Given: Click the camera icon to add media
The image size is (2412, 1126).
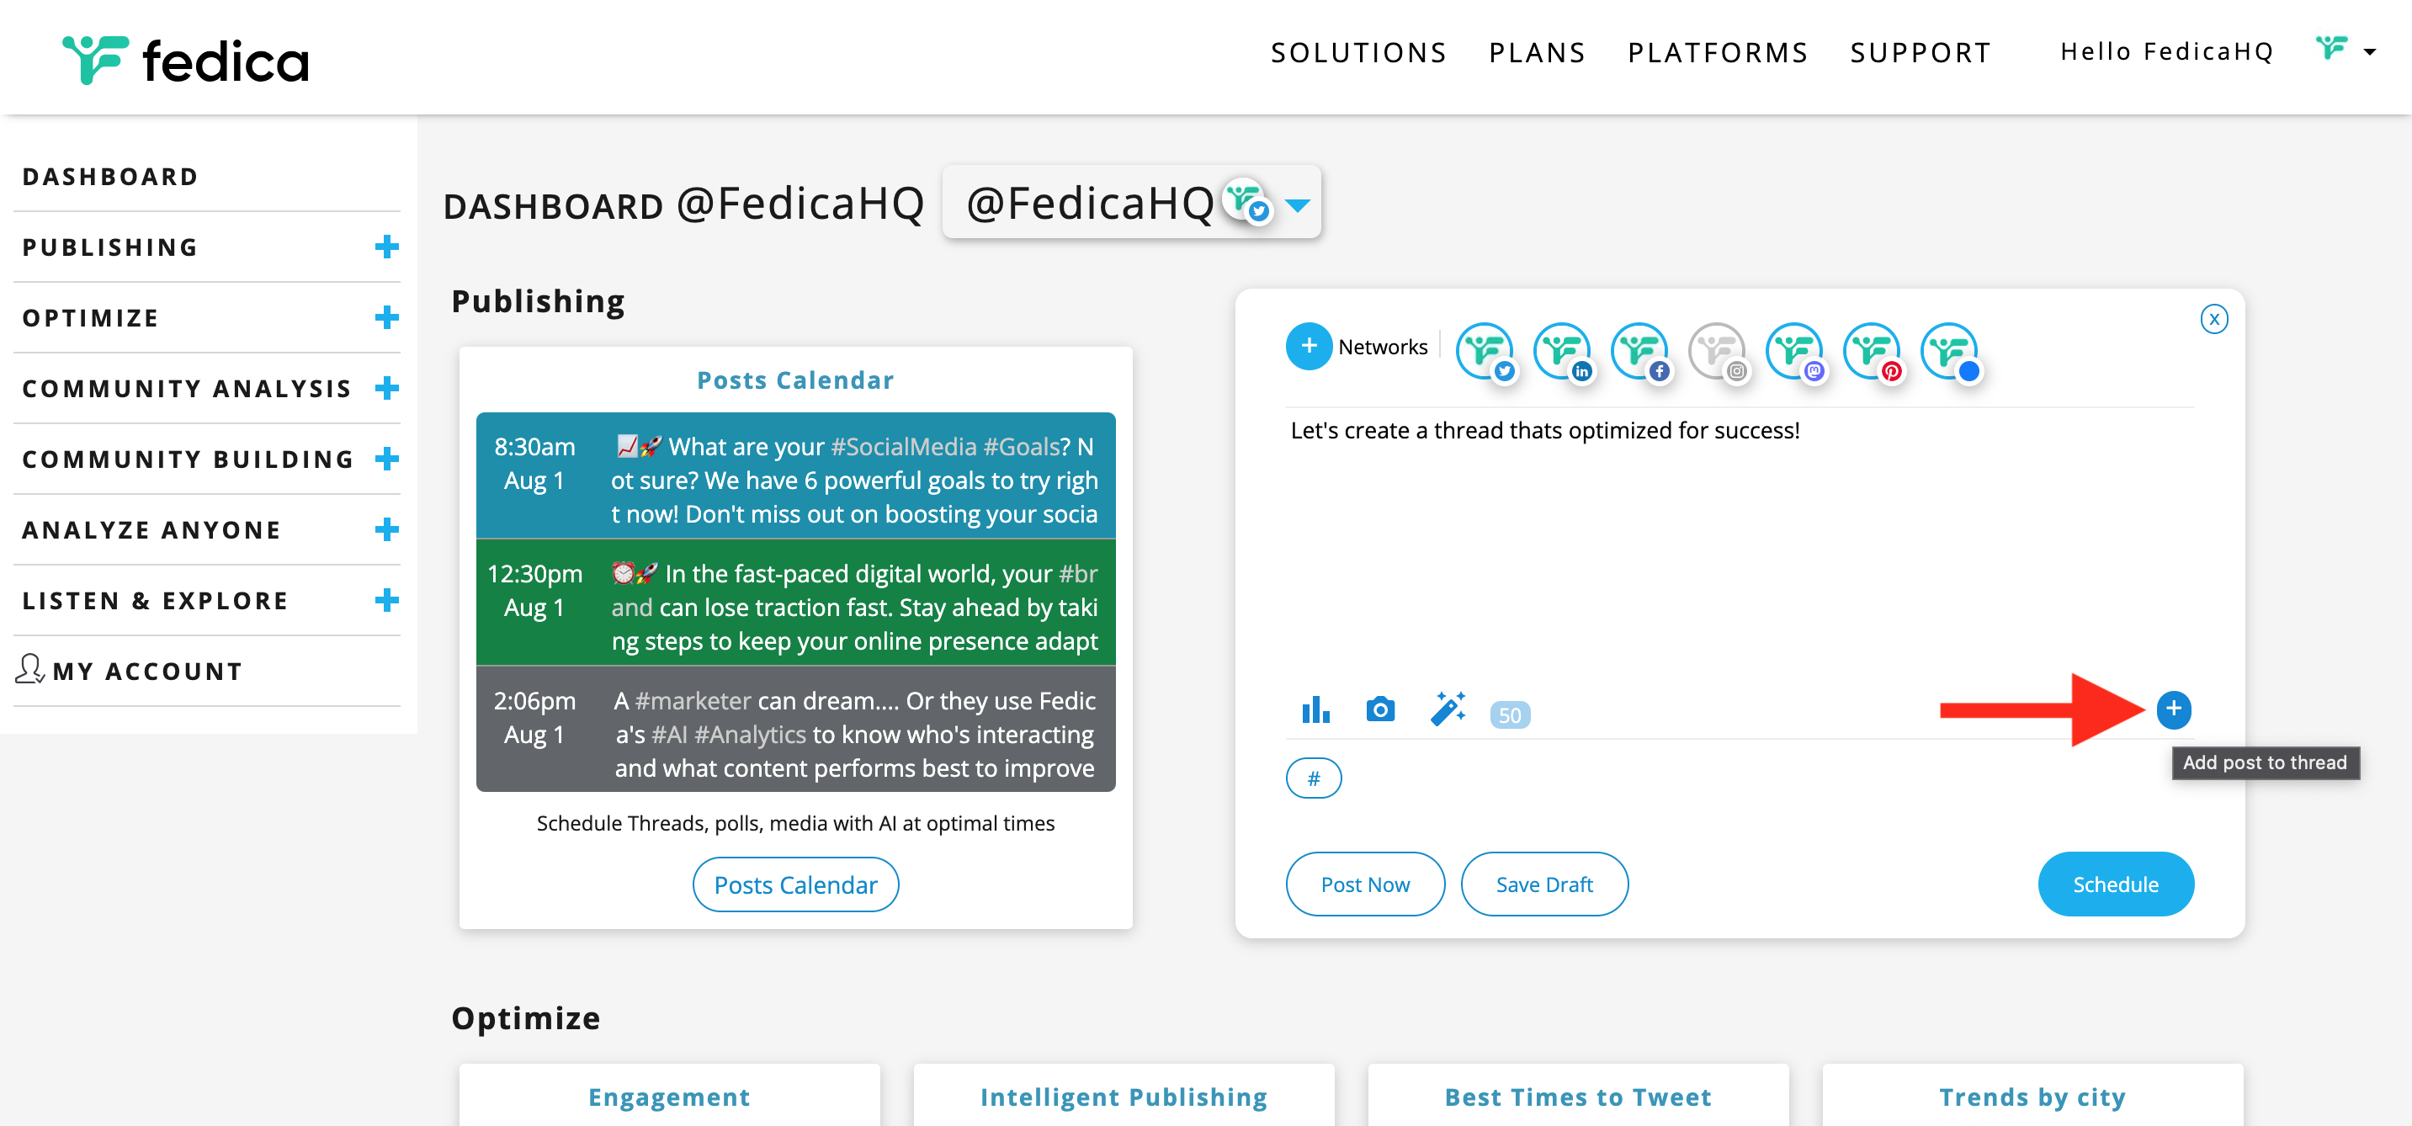Looking at the screenshot, I should pyautogui.click(x=1380, y=710).
